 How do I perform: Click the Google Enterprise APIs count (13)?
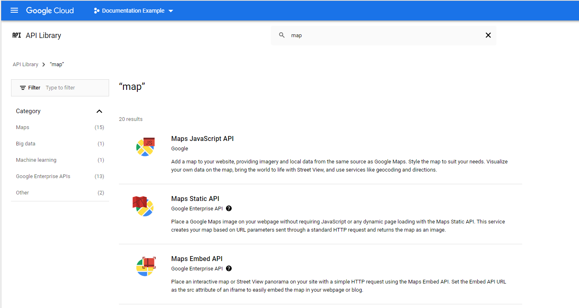coord(99,176)
